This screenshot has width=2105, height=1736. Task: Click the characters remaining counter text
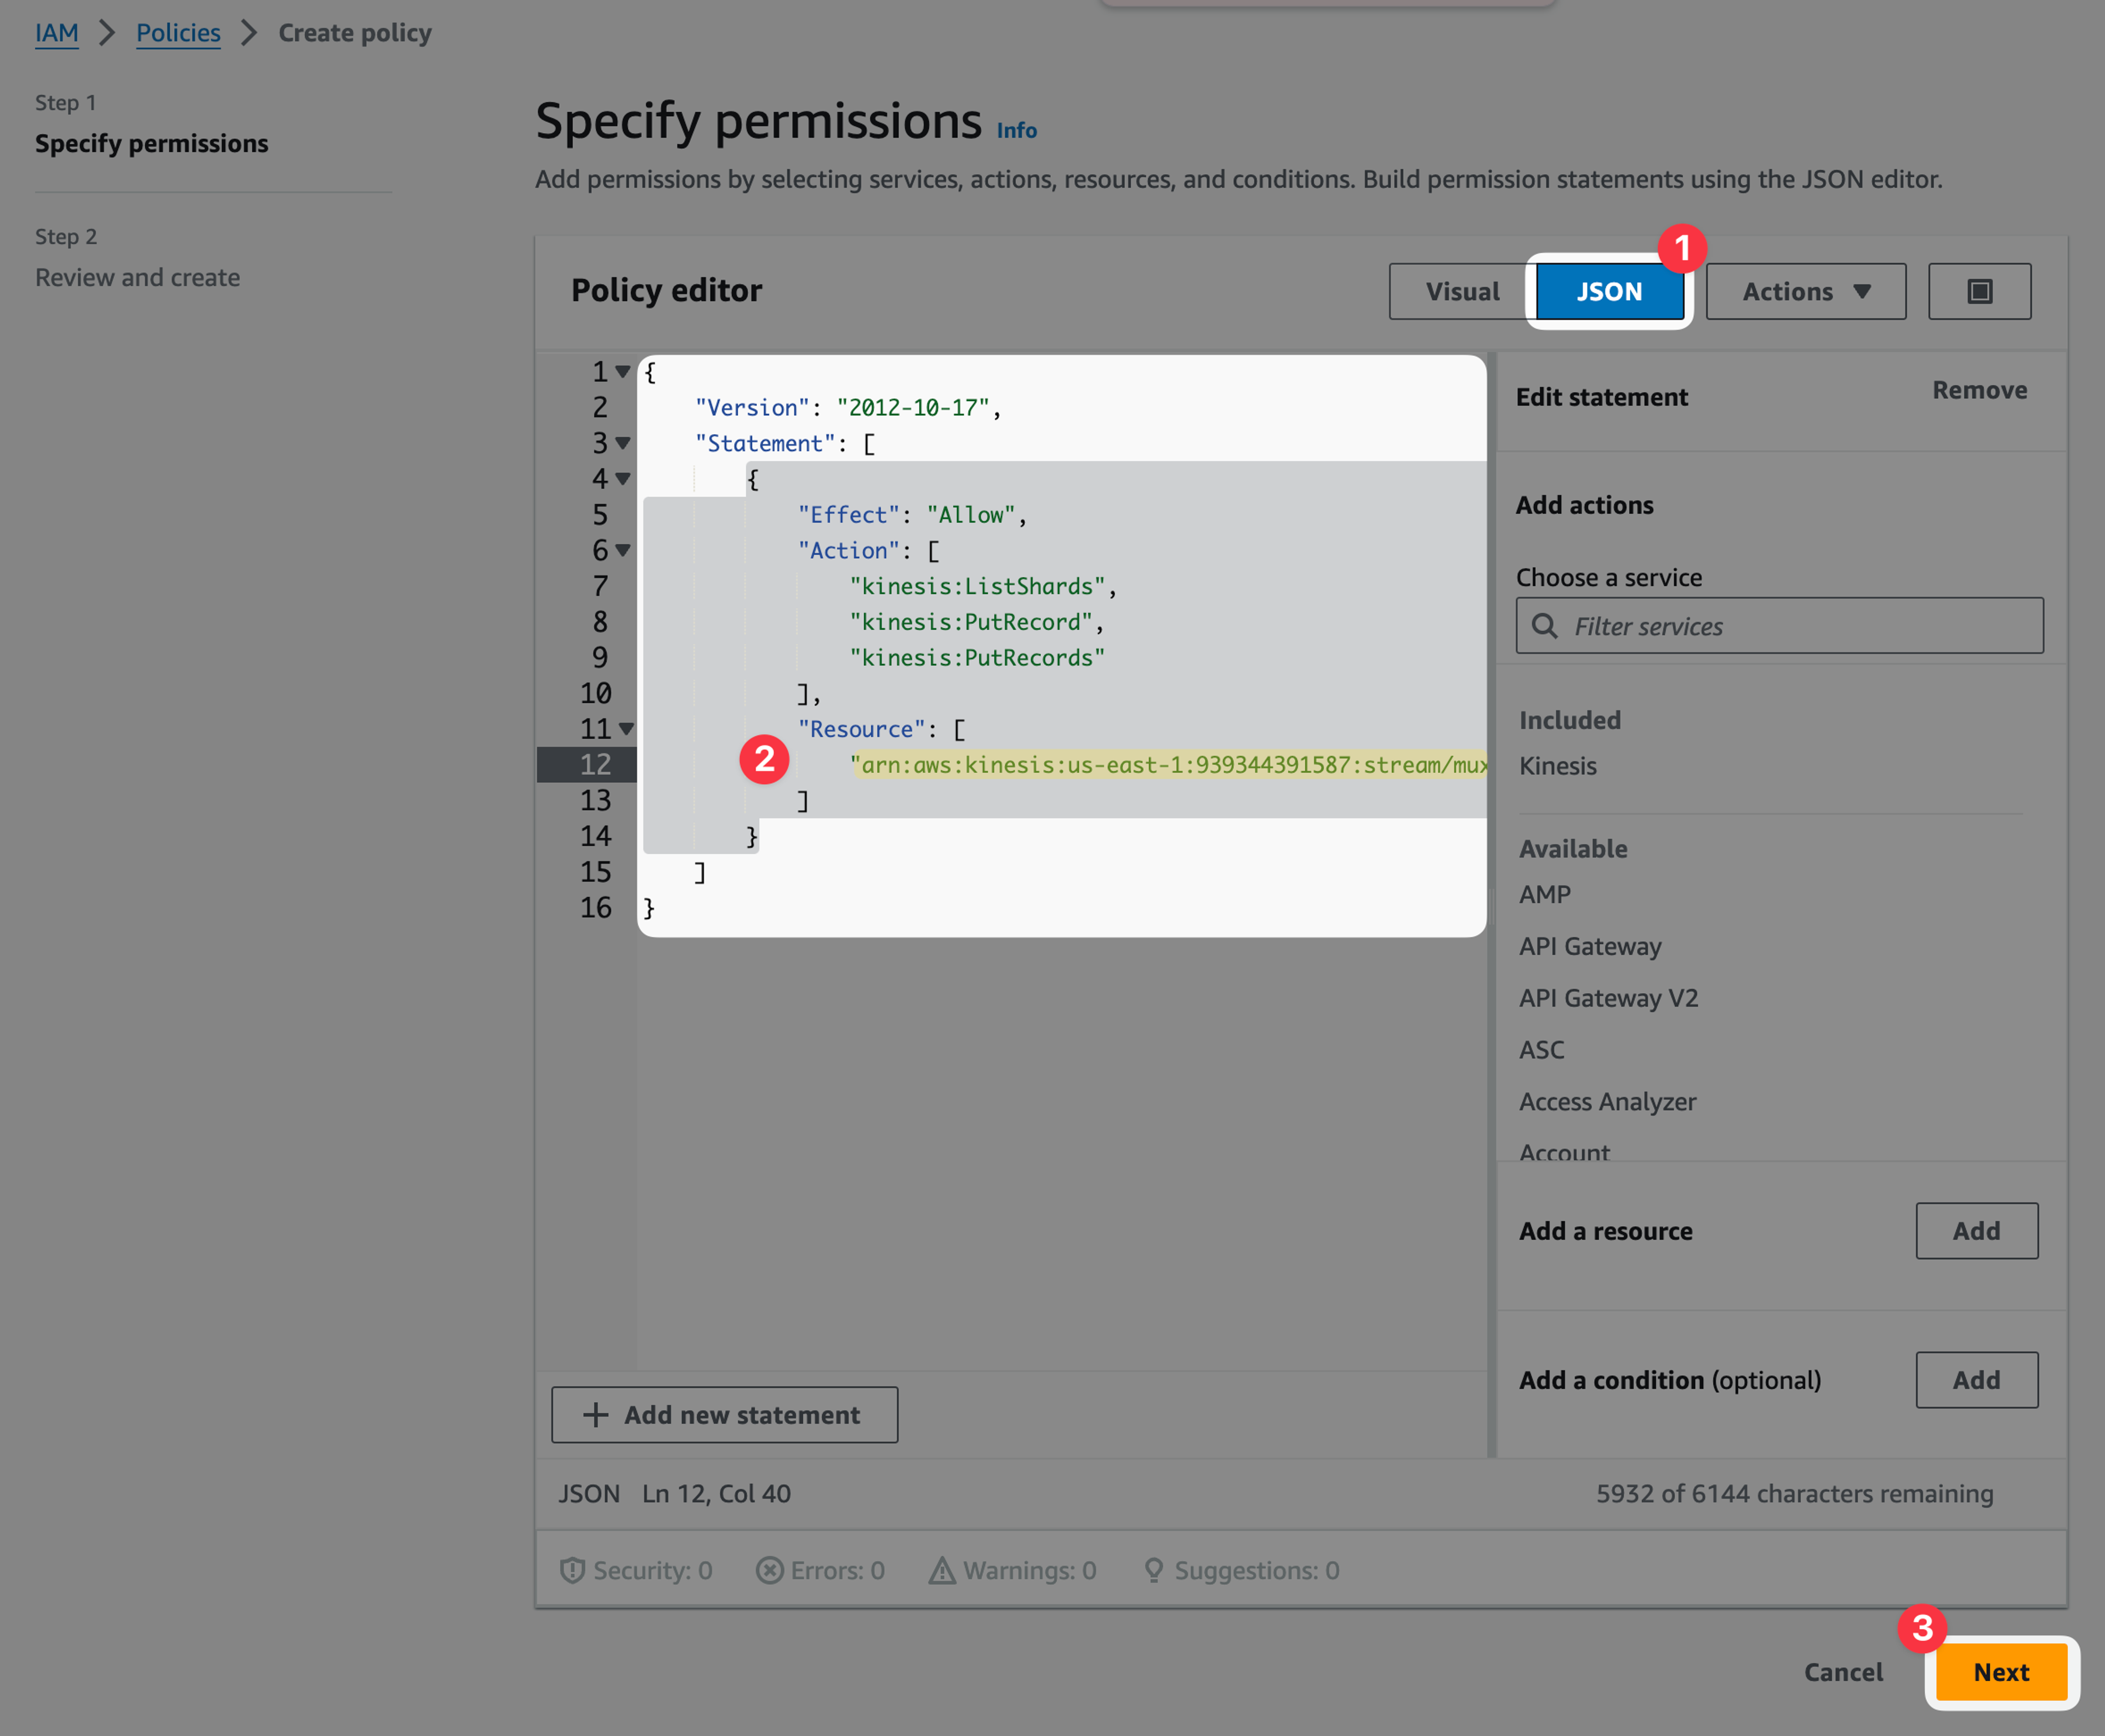tap(1794, 1493)
